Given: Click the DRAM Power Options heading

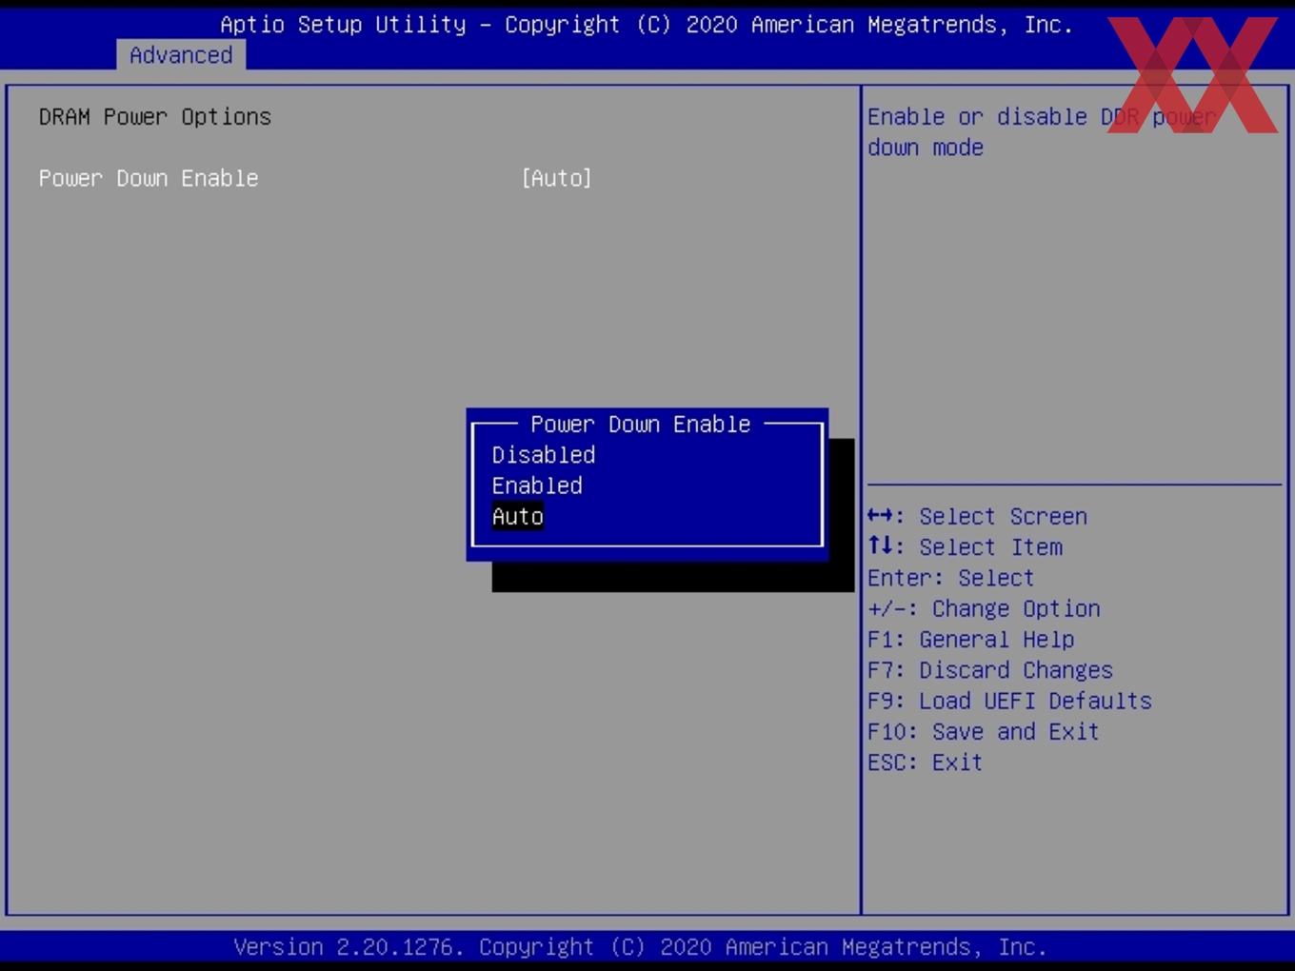Looking at the screenshot, I should click(155, 117).
